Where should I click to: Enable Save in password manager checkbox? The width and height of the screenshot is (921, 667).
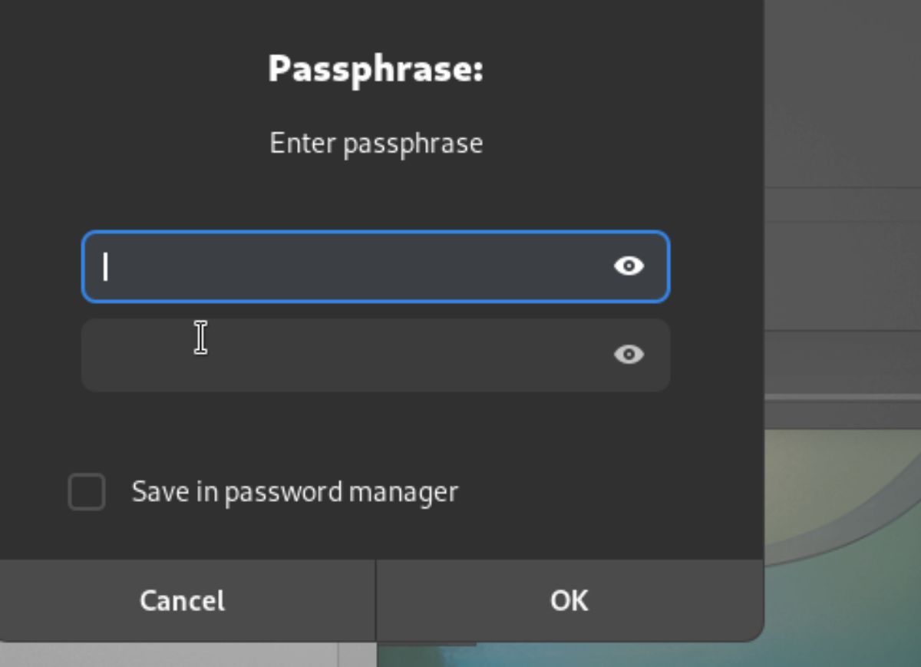pos(87,492)
